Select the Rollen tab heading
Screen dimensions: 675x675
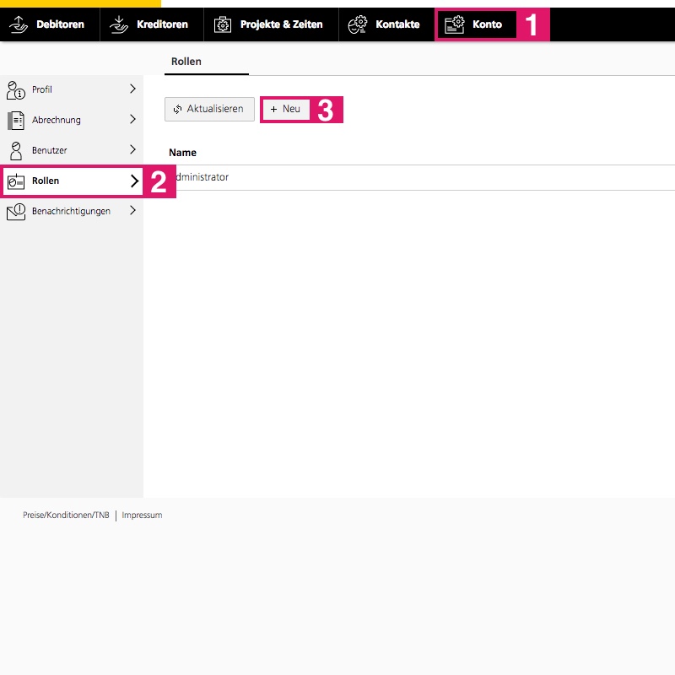(x=186, y=62)
